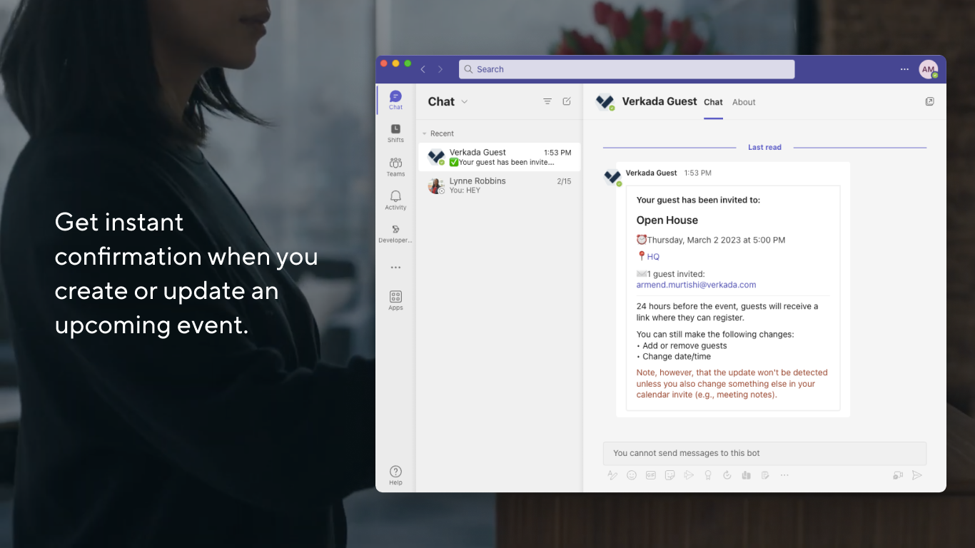Open the Viva Learning books icon
The image size is (975, 548).
point(747,475)
